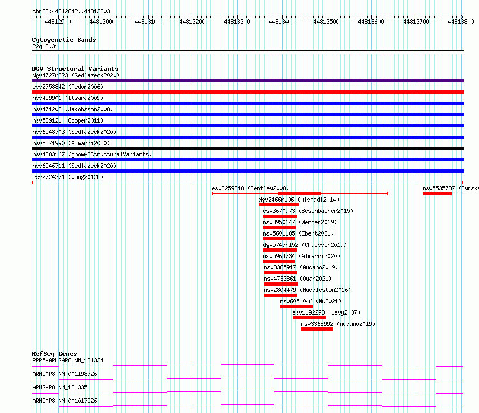Select cytogenetic band 22q13.31
Image resolution: width=479 pixels, height=413 pixels.
click(x=45, y=46)
